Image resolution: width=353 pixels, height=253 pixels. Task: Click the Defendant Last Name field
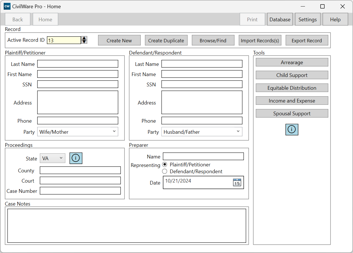[x=202, y=64]
